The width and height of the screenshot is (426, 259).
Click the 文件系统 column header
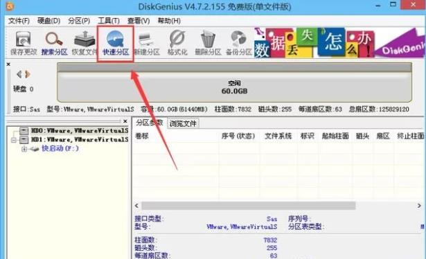pos(278,136)
